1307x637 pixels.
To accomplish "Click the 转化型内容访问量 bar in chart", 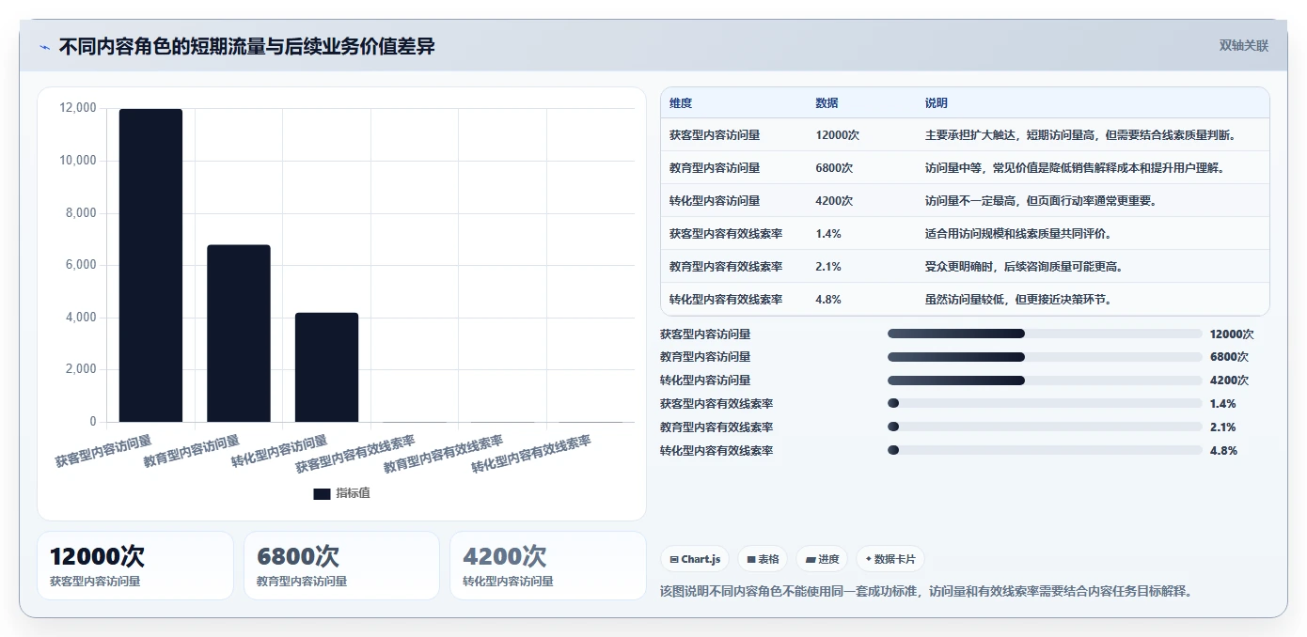I will click(x=326, y=367).
